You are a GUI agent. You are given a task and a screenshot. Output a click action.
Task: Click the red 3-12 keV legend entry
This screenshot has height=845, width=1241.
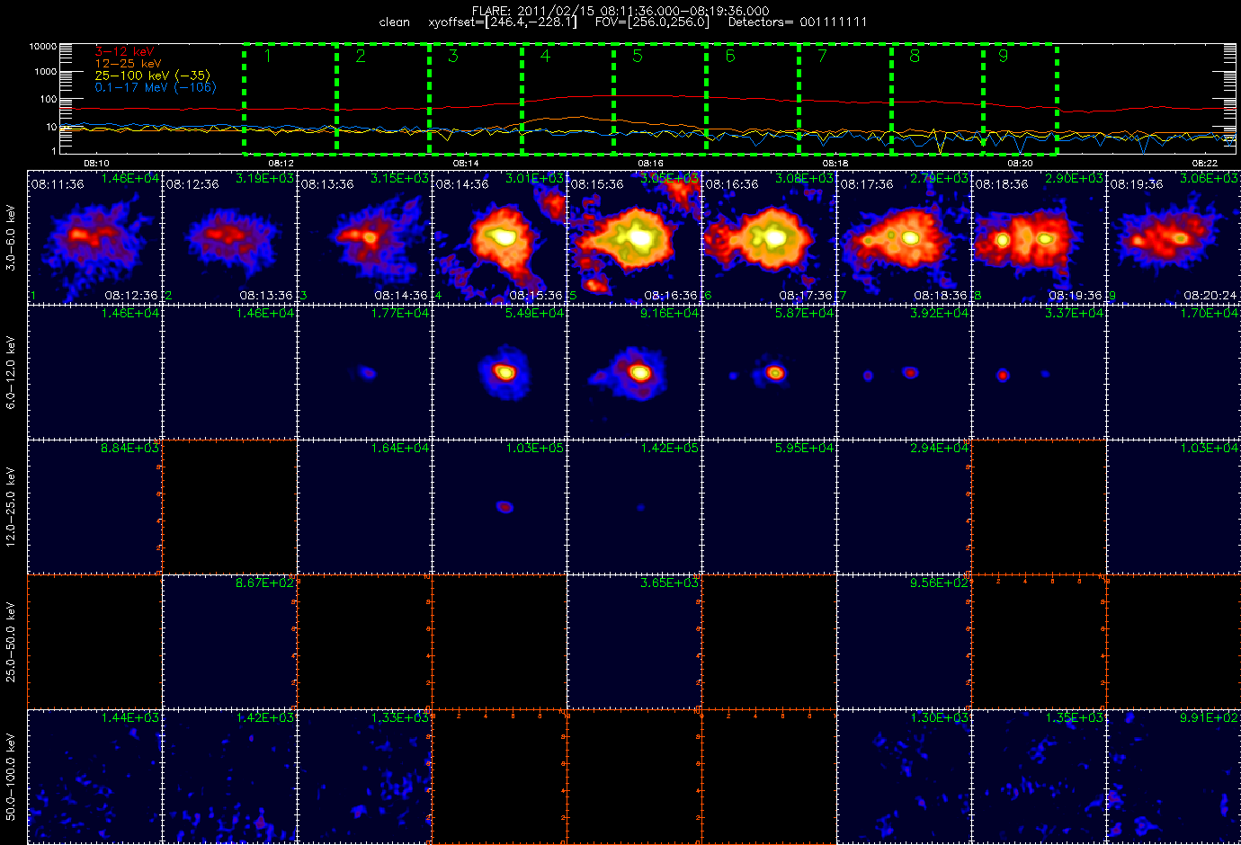point(125,52)
